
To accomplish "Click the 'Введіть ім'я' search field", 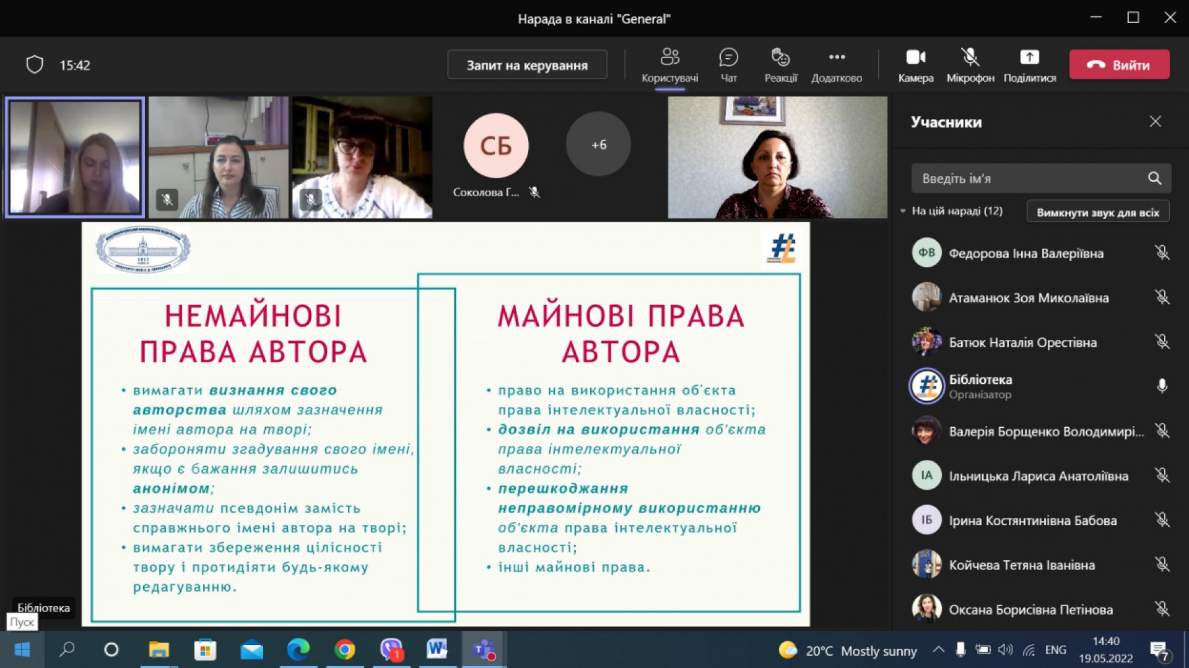I will [1028, 178].
